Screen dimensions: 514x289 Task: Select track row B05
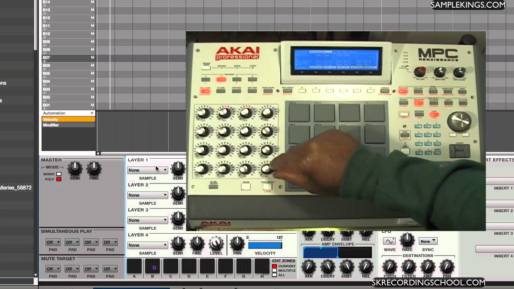[x=68, y=73]
